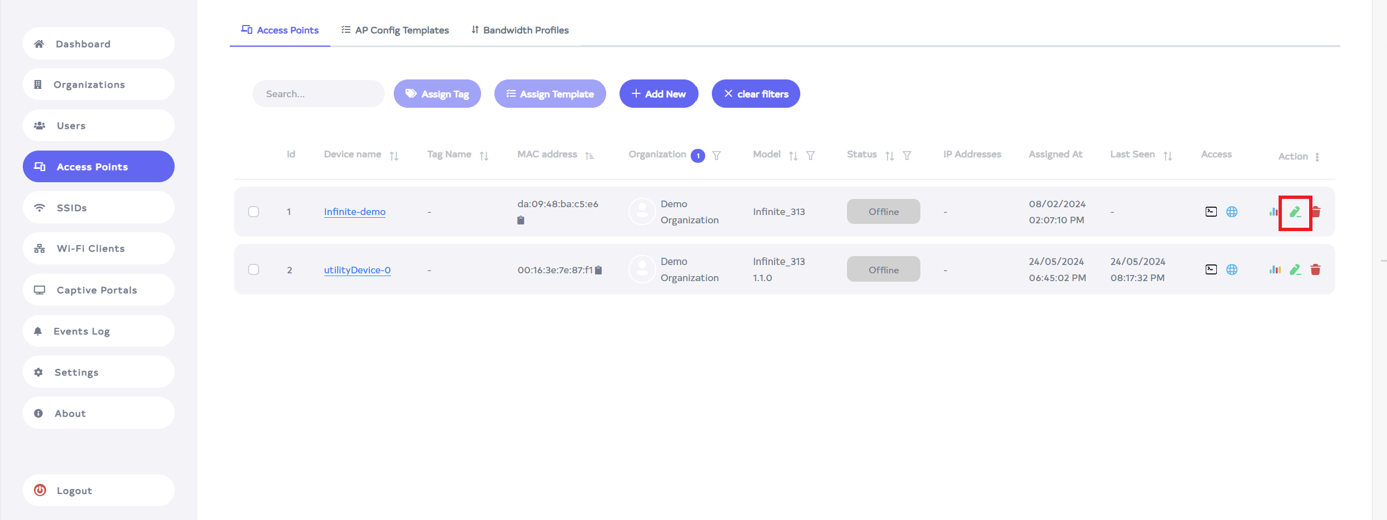
Task: Switch to AP Config Templates tab
Action: [x=395, y=30]
